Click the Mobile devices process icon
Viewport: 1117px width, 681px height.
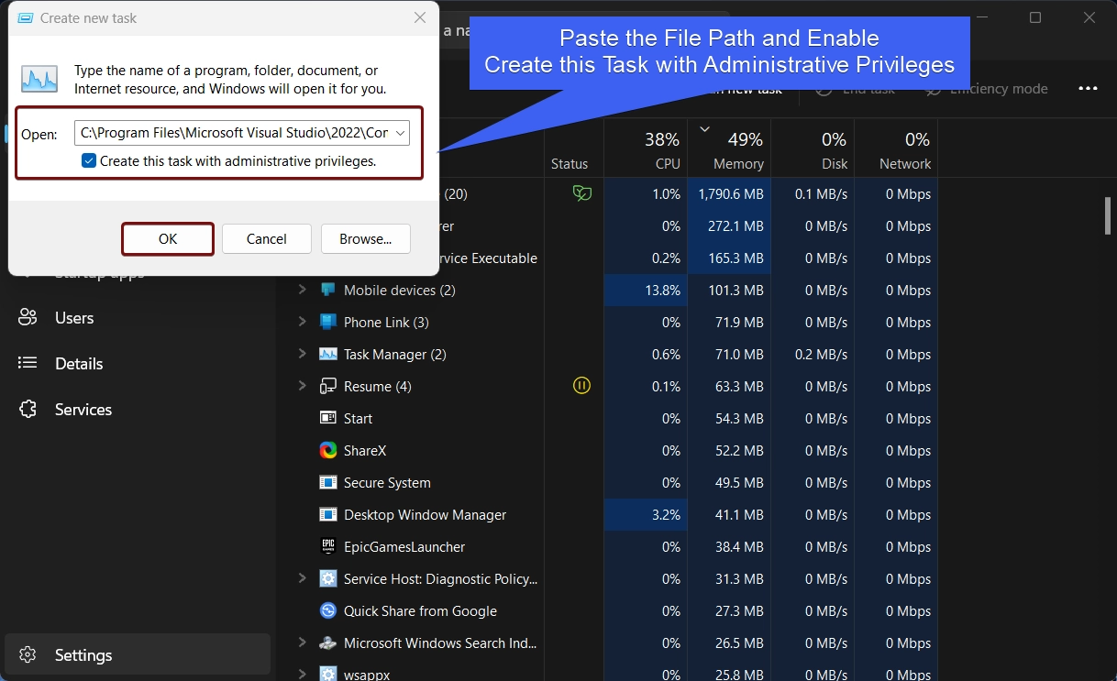(x=327, y=290)
